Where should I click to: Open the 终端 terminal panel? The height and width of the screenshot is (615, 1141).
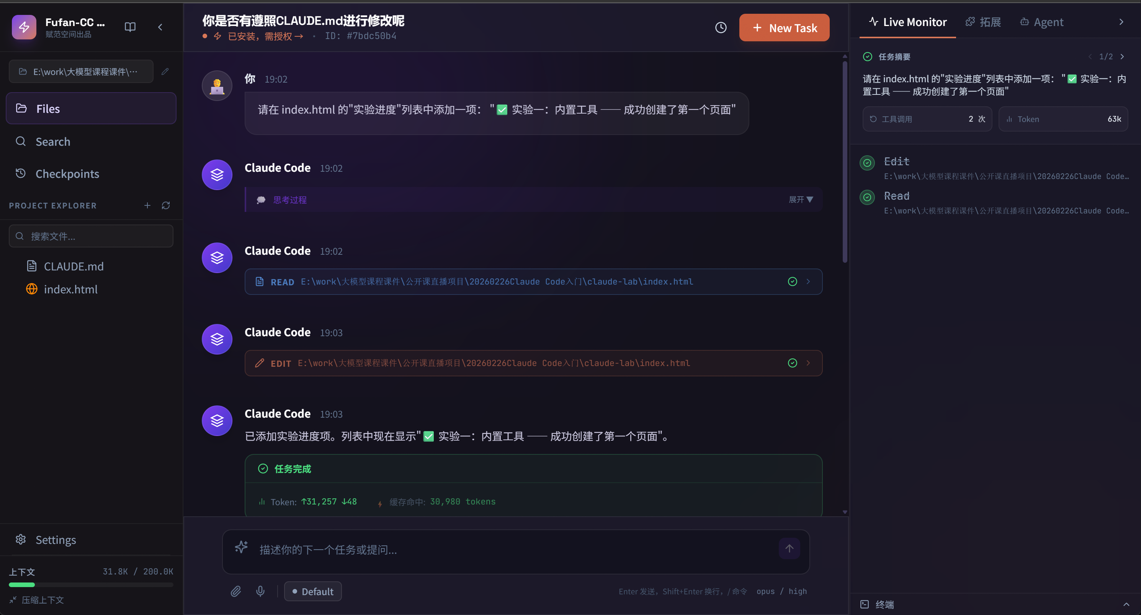(877, 604)
